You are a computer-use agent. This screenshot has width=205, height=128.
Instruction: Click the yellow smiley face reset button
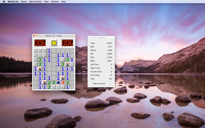tap(54, 43)
